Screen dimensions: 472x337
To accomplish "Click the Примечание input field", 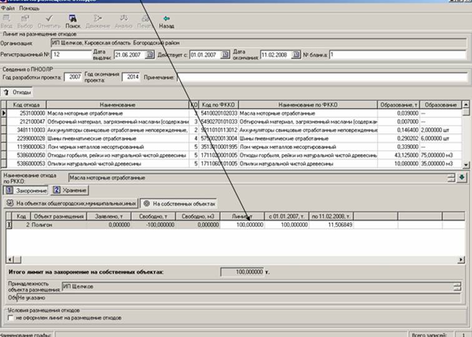I will click(x=322, y=77).
